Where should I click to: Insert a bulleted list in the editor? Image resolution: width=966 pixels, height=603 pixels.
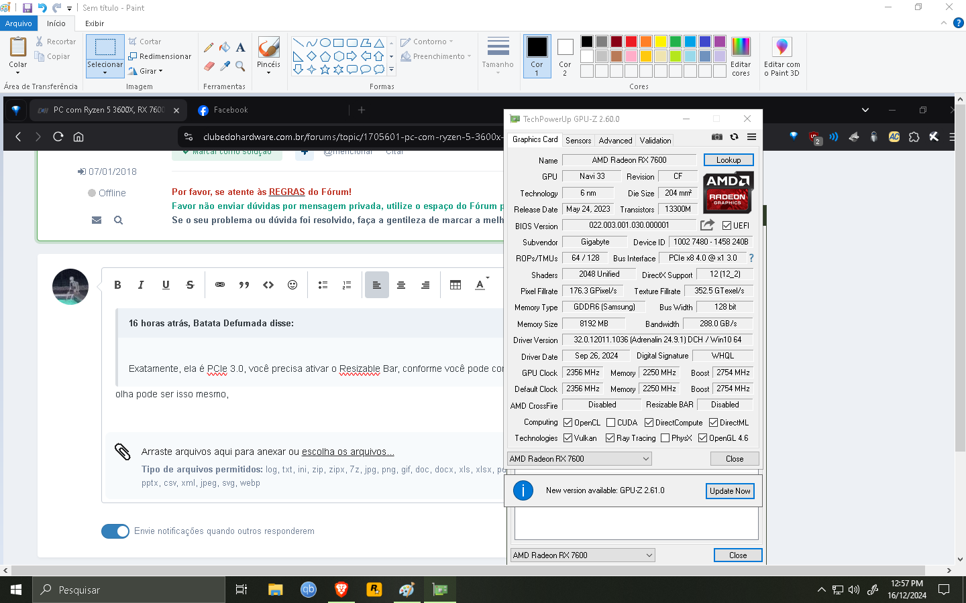coord(323,285)
